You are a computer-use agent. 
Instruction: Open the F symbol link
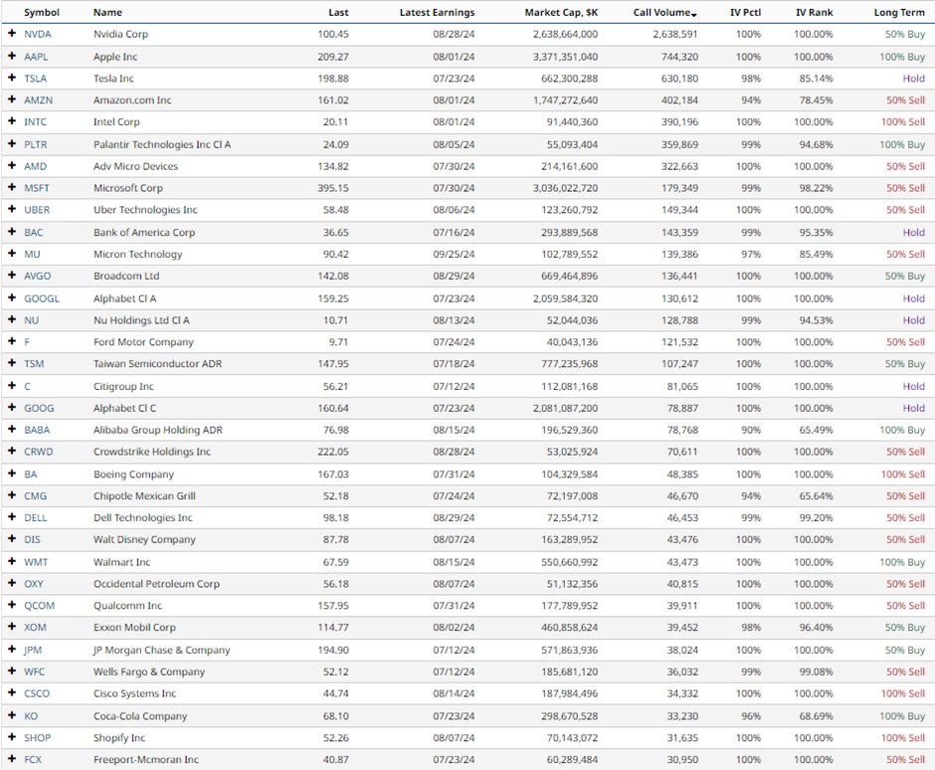click(x=27, y=342)
